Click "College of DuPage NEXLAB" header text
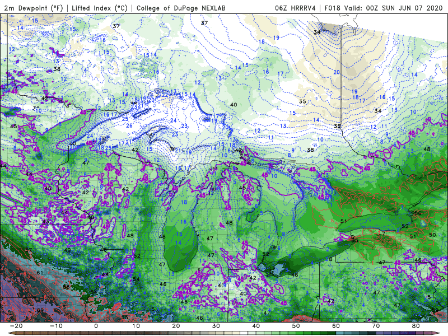The width and height of the screenshot is (448, 336). click(181, 8)
